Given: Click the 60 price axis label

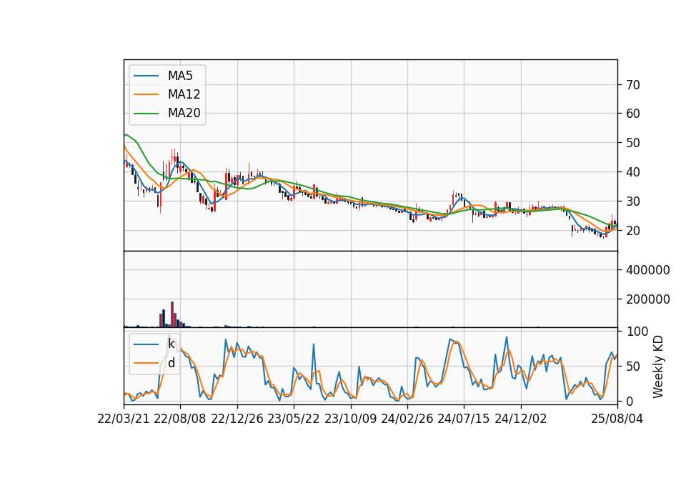Looking at the screenshot, I should point(632,114).
